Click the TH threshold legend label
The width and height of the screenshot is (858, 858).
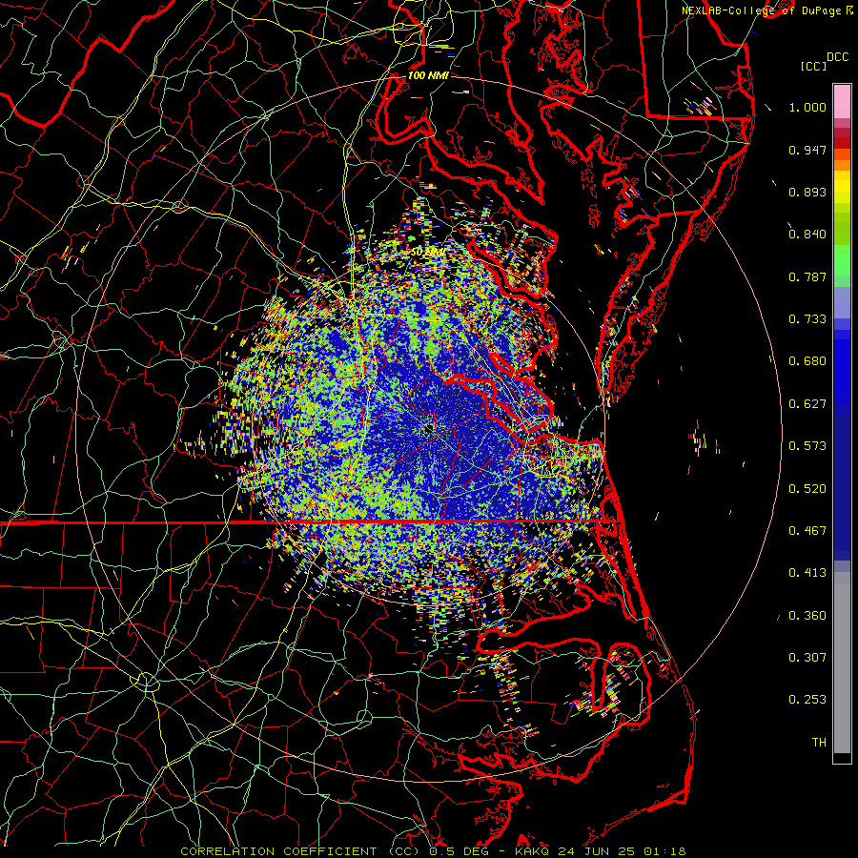pyautogui.click(x=819, y=743)
